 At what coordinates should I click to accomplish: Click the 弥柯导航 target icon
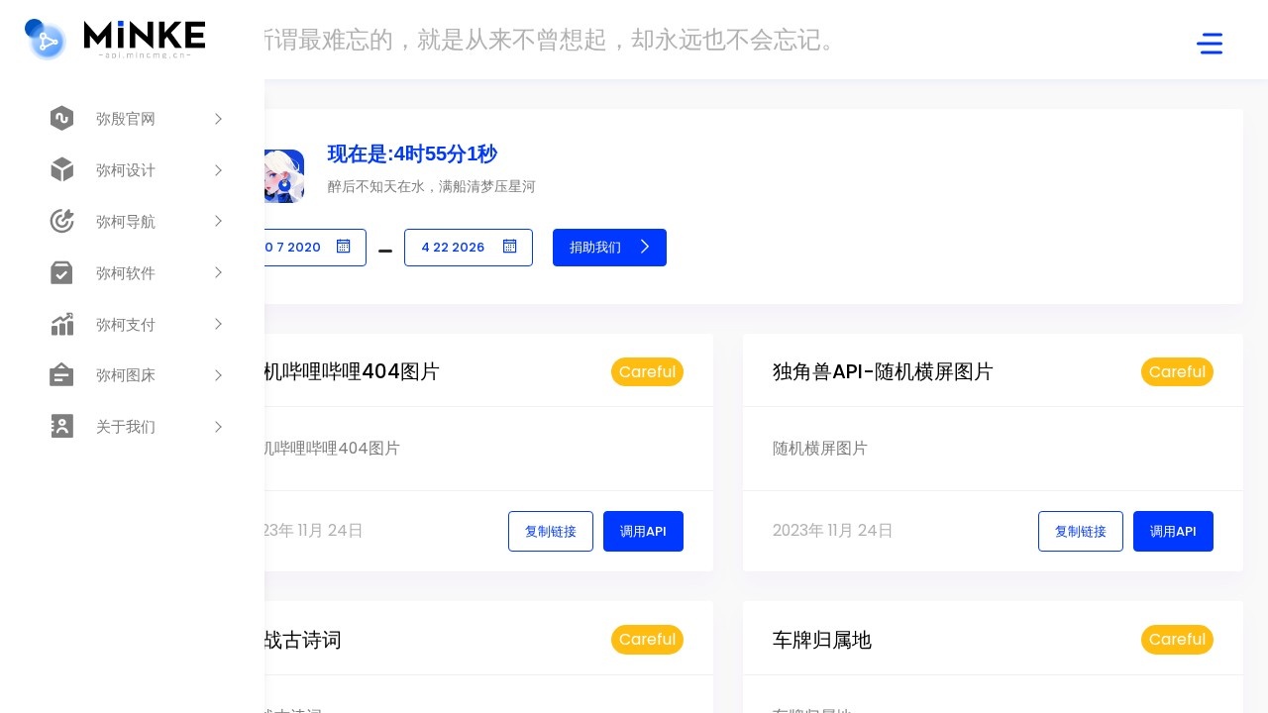pyautogui.click(x=61, y=222)
